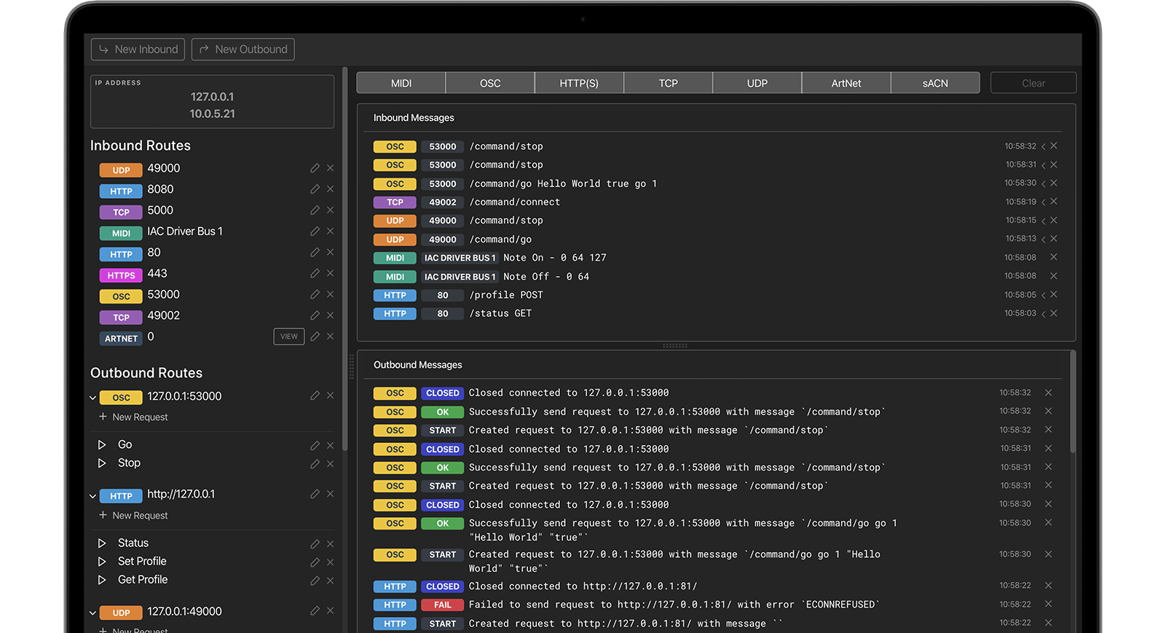Edit the Set Profile request
This screenshot has width=1166, height=633.
pos(315,562)
